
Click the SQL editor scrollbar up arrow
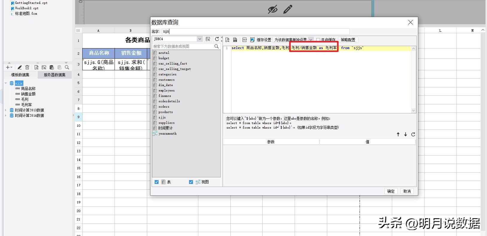pos(414,48)
